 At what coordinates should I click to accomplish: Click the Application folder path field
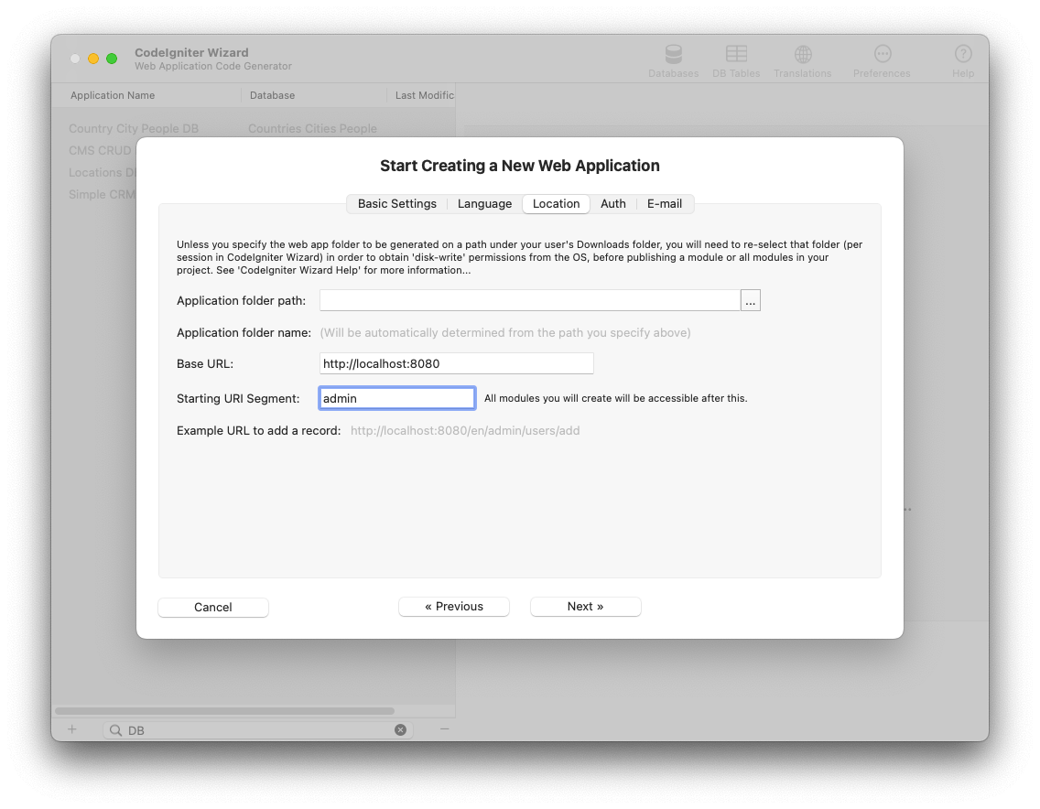[529, 301]
